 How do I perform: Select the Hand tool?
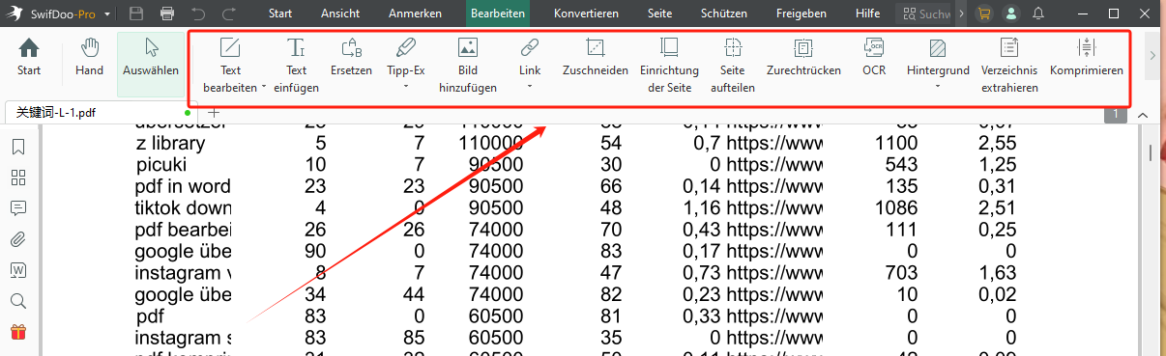pyautogui.click(x=90, y=57)
